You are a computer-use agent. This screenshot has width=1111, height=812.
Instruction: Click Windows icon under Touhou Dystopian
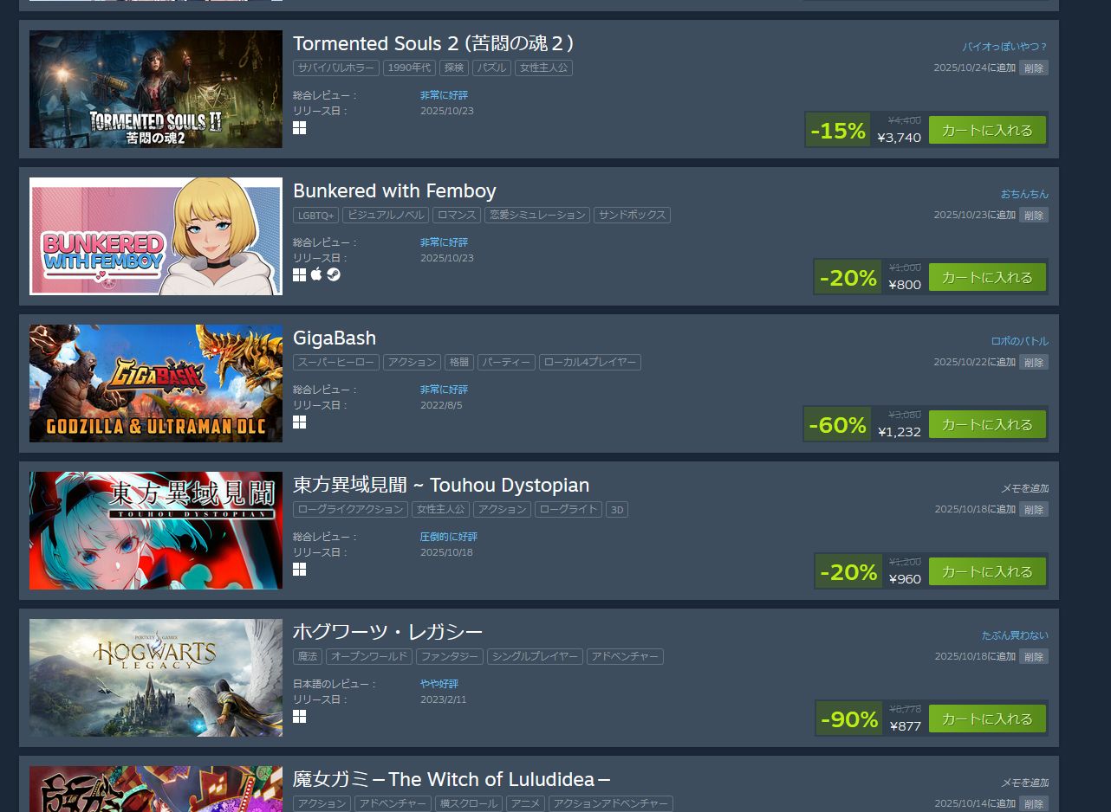tap(299, 570)
